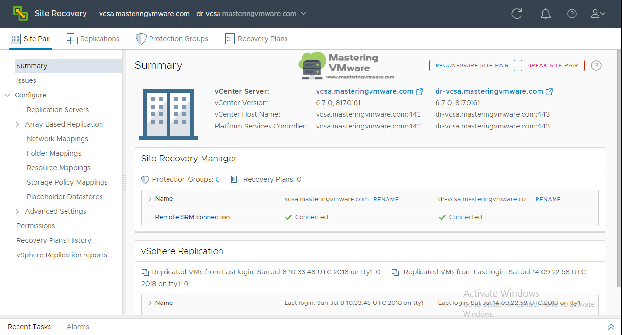This screenshot has height=335, width=622.
Task: Refresh the page with the reload icon
Action: [517, 14]
